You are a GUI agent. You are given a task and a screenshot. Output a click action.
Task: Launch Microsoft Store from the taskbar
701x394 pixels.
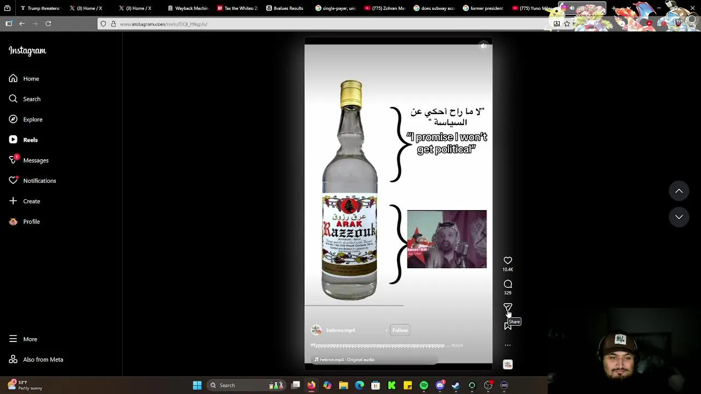tap(376, 385)
